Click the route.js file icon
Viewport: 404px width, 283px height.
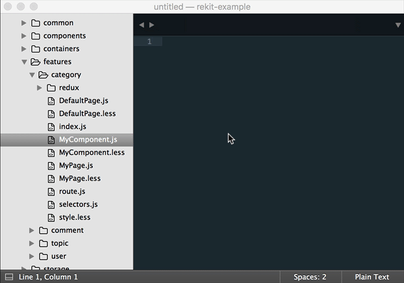tap(51, 191)
